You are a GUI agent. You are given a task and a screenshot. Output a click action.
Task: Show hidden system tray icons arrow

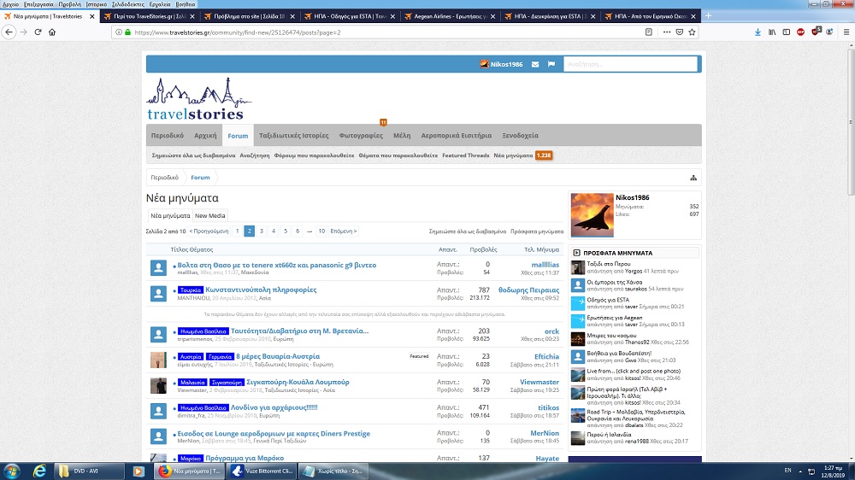click(800, 471)
